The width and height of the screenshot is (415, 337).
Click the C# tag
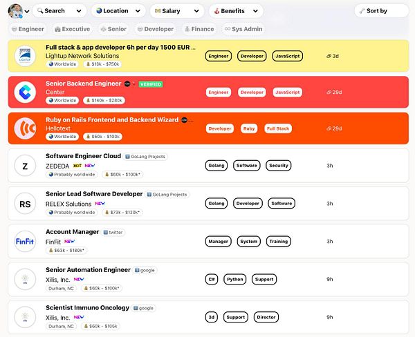212,279
